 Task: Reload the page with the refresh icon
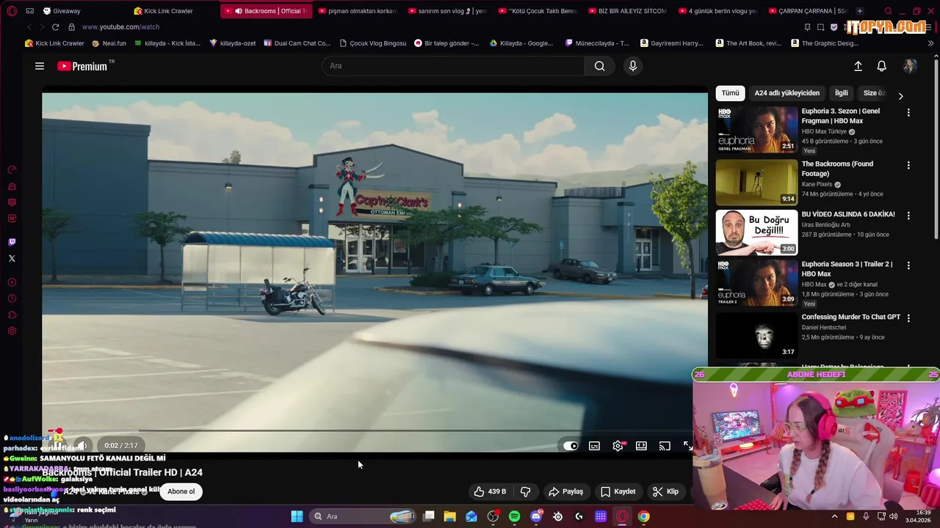point(55,27)
